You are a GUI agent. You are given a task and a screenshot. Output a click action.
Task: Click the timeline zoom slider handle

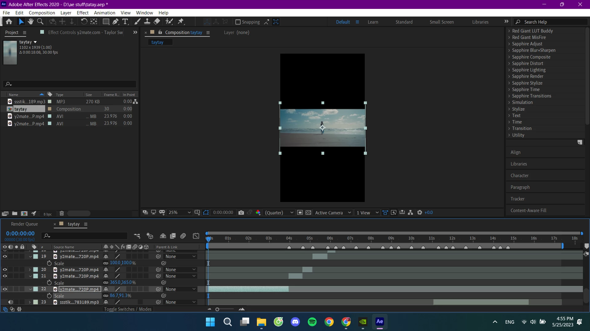[217, 310]
